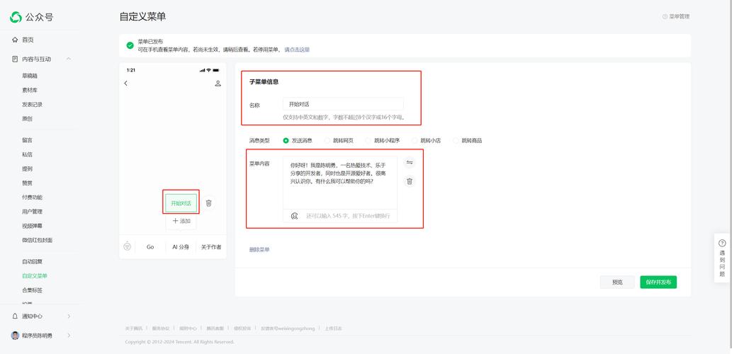Screen dimensions: 732x354
Task: Expand the 通知中心 sidebar entry
Action: tap(69, 316)
